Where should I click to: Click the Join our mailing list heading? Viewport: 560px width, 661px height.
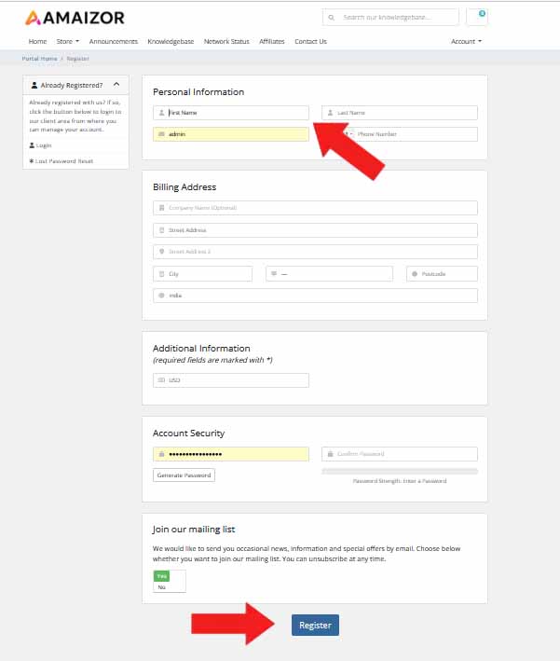[194, 529]
